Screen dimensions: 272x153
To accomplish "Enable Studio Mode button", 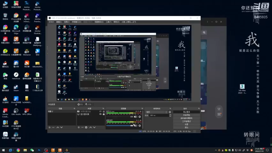I will [x=186, y=121].
